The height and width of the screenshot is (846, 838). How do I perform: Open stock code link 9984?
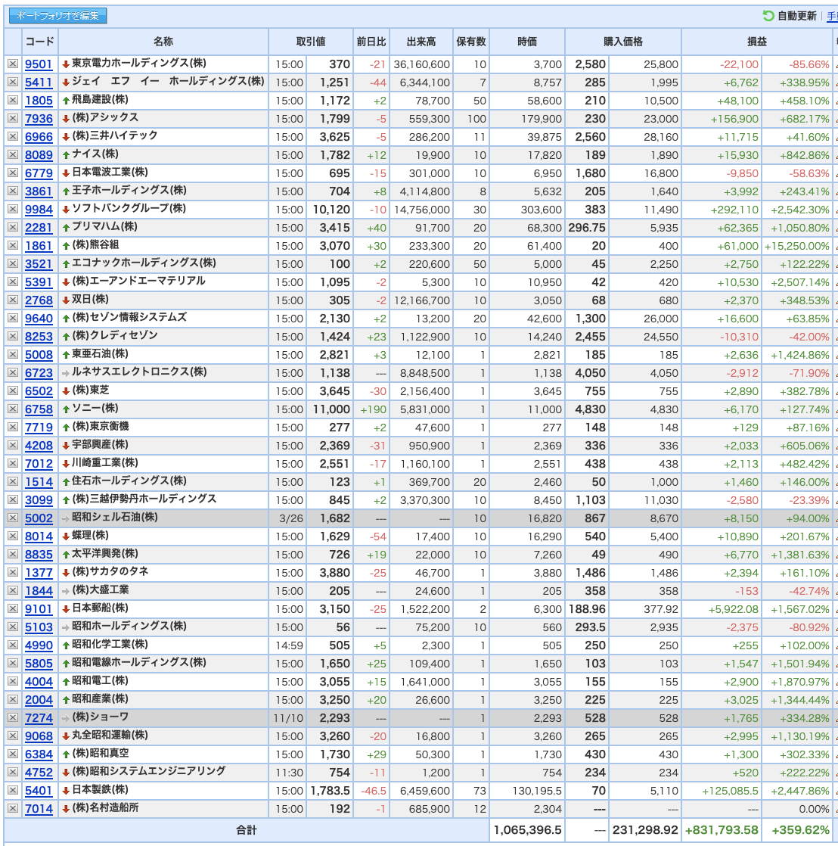[x=39, y=210]
